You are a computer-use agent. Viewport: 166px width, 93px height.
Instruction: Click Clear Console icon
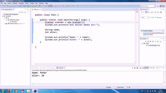click(140, 68)
